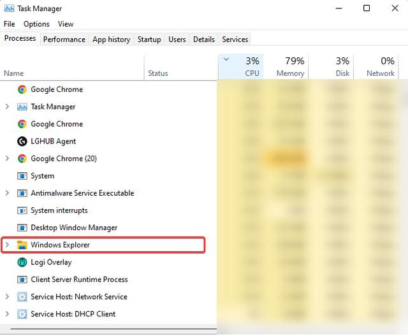
Task: Expand the Task Manager process entry
Action: coord(7,107)
